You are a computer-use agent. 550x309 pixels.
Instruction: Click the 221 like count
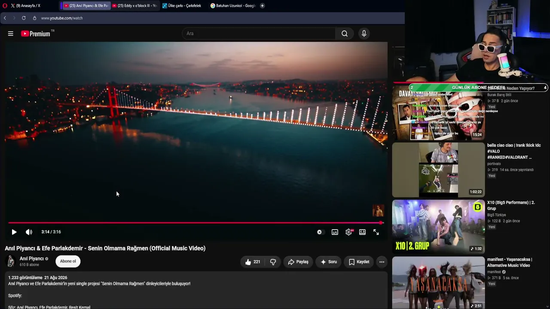[257, 262]
